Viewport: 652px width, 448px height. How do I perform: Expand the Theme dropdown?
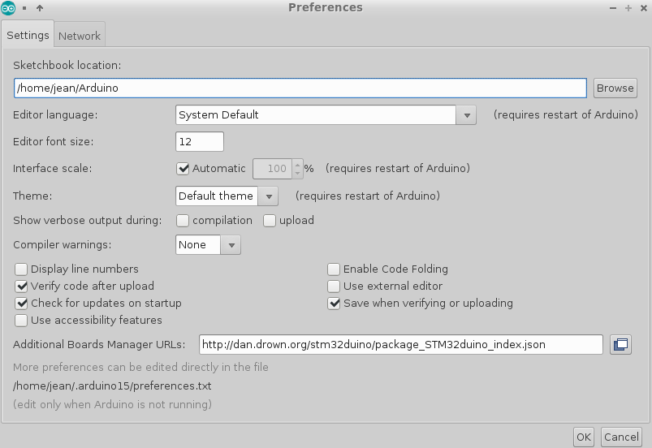(x=227, y=196)
